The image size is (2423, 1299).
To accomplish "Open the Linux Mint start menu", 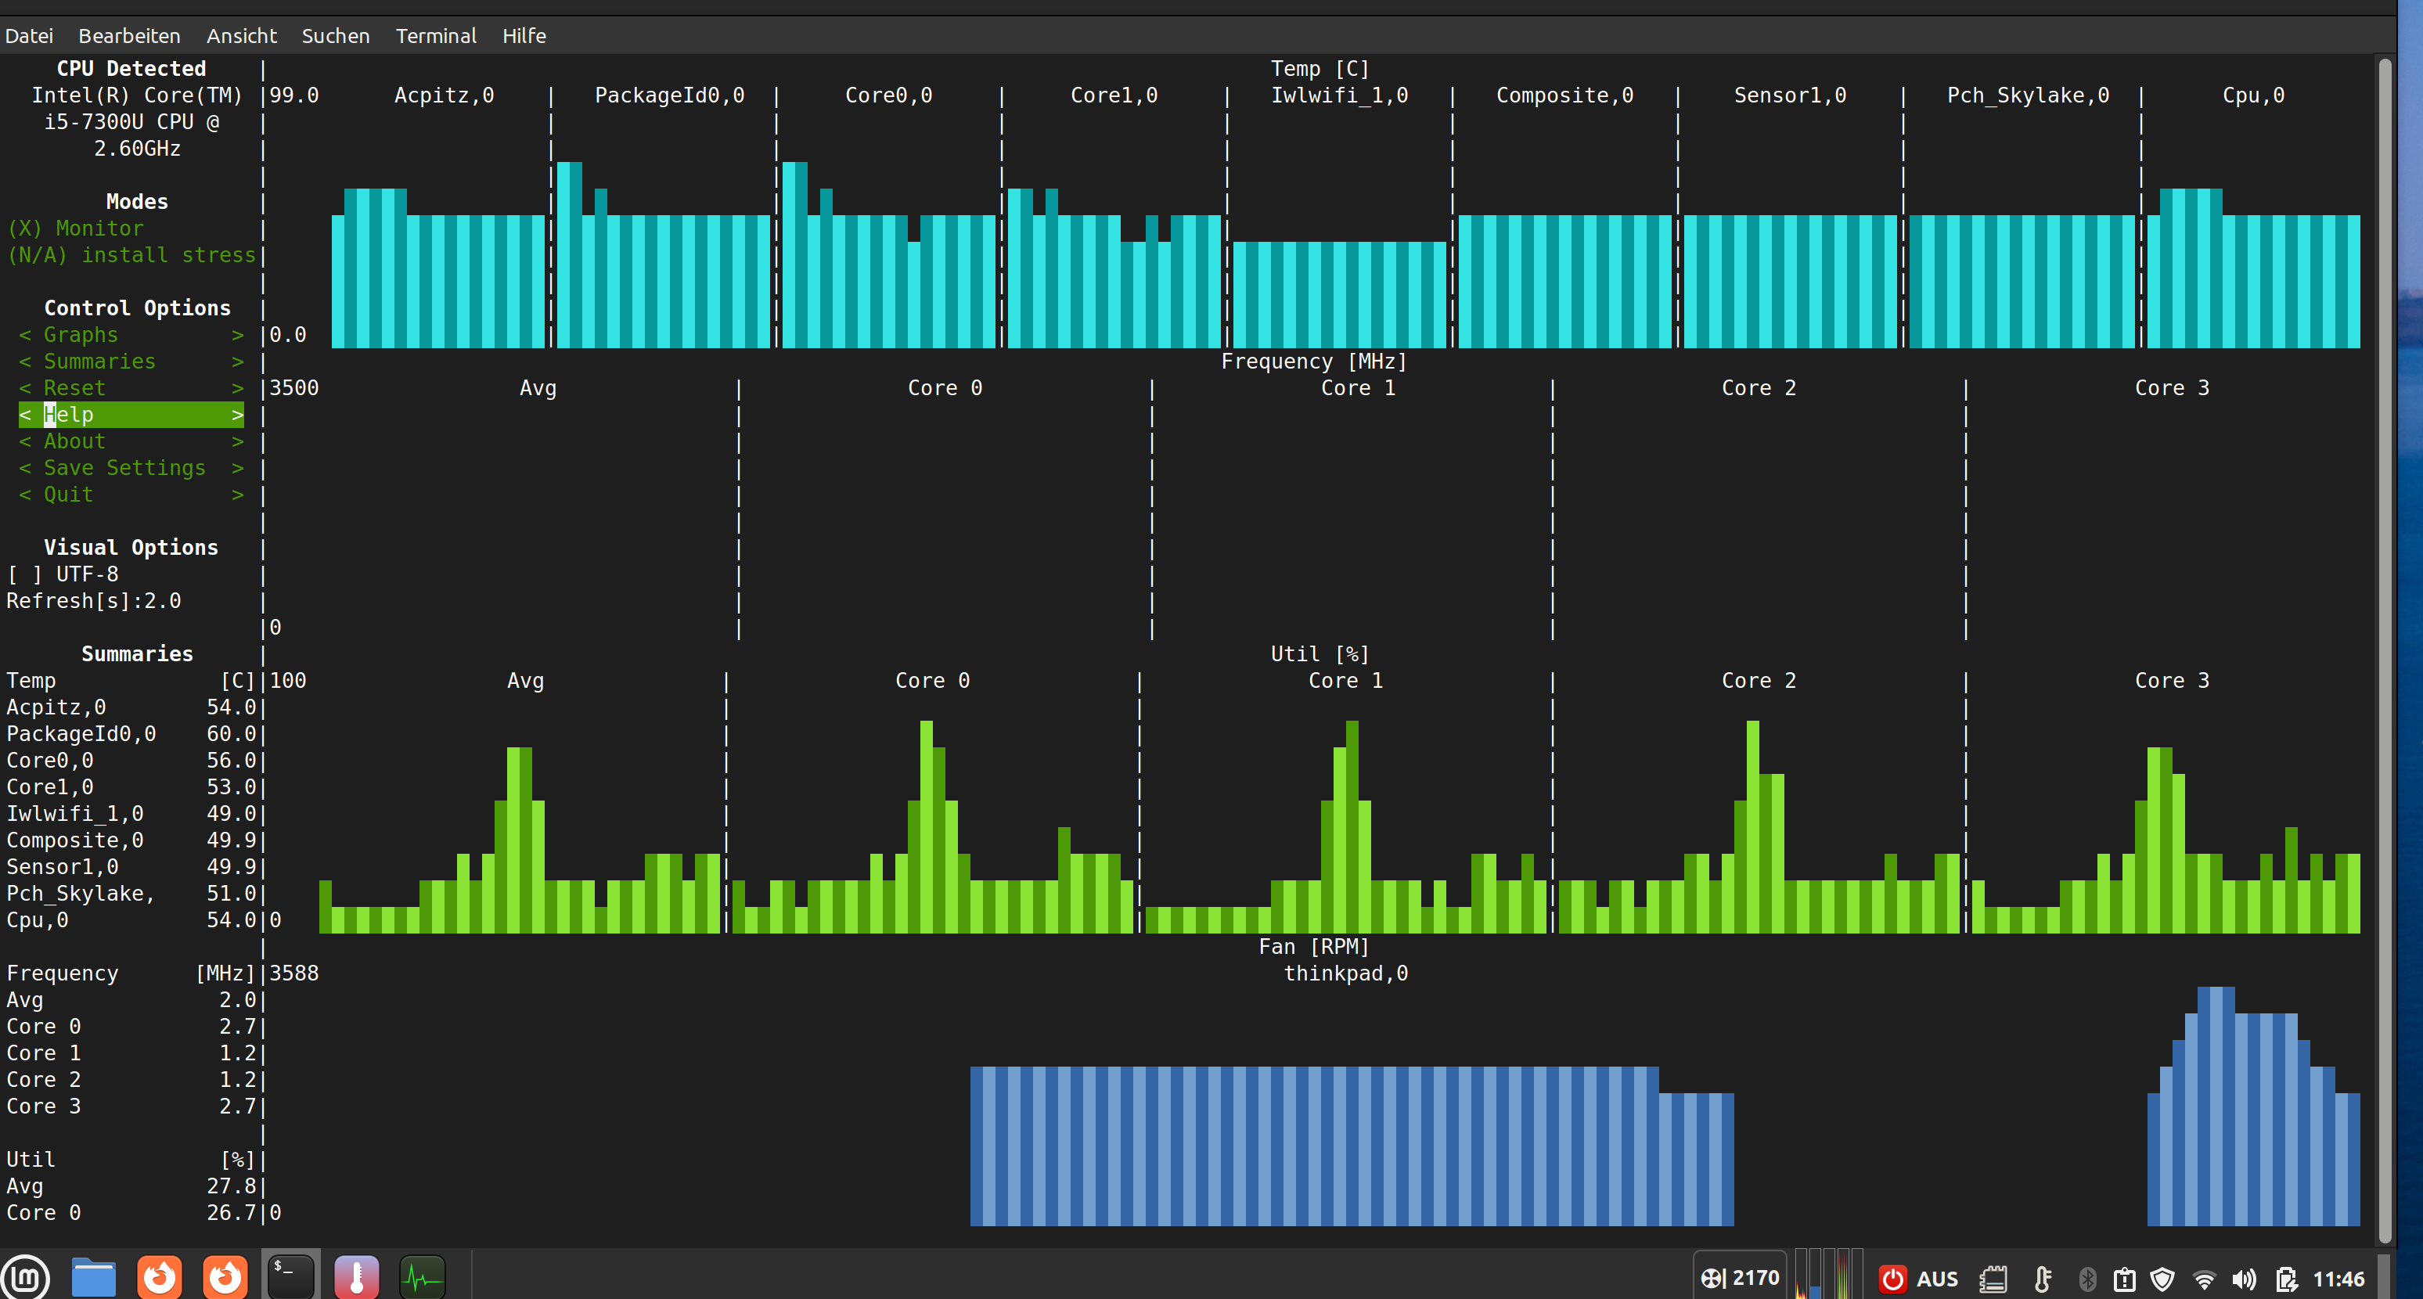I will [25, 1277].
